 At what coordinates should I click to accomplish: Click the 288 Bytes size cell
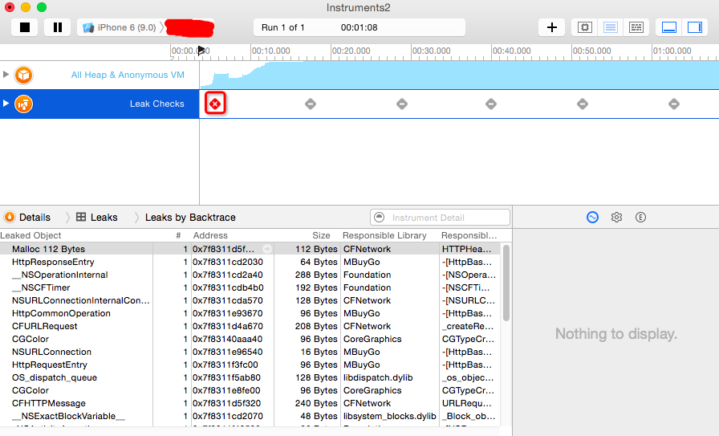(316, 275)
